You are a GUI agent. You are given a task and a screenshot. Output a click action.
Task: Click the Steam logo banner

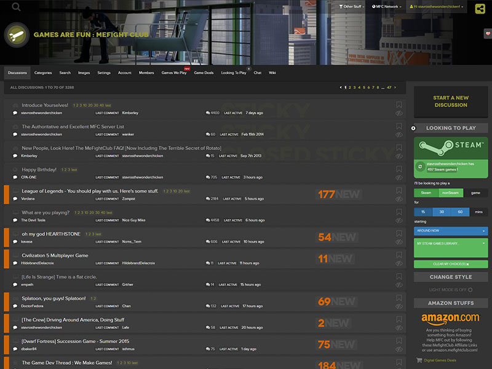[451, 148]
